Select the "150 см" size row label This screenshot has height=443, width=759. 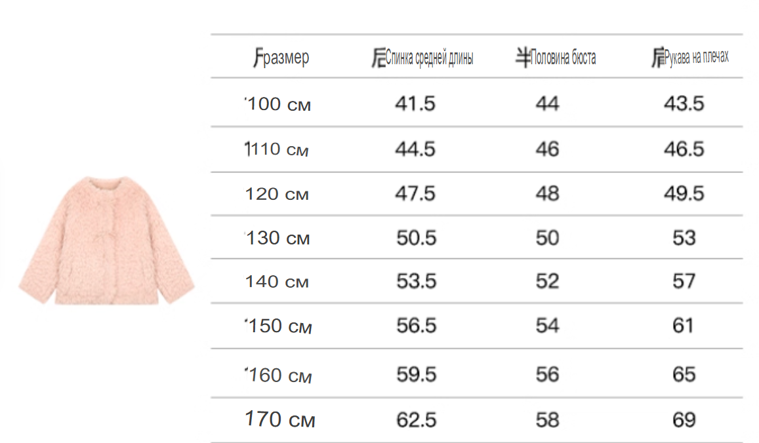pyautogui.click(x=279, y=326)
